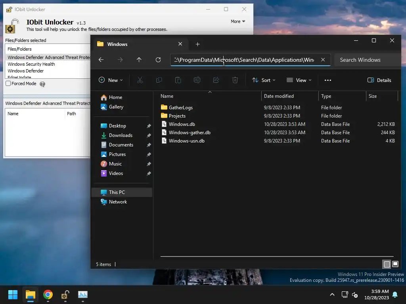The image size is (406, 304).
Task: Open the Sort dropdown
Action: (264, 80)
